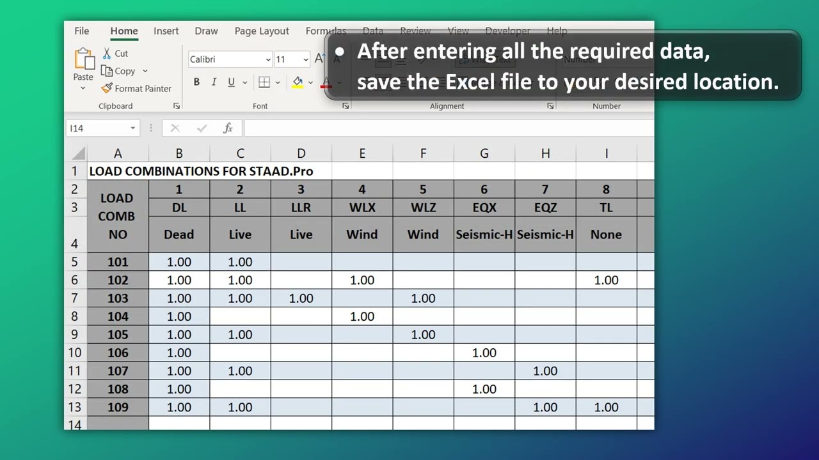Select column B header
The height and width of the screenshot is (460, 819).
pyautogui.click(x=179, y=153)
